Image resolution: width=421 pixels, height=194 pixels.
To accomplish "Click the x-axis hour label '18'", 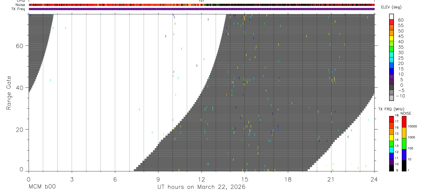I will pyautogui.click(x=288, y=179).
